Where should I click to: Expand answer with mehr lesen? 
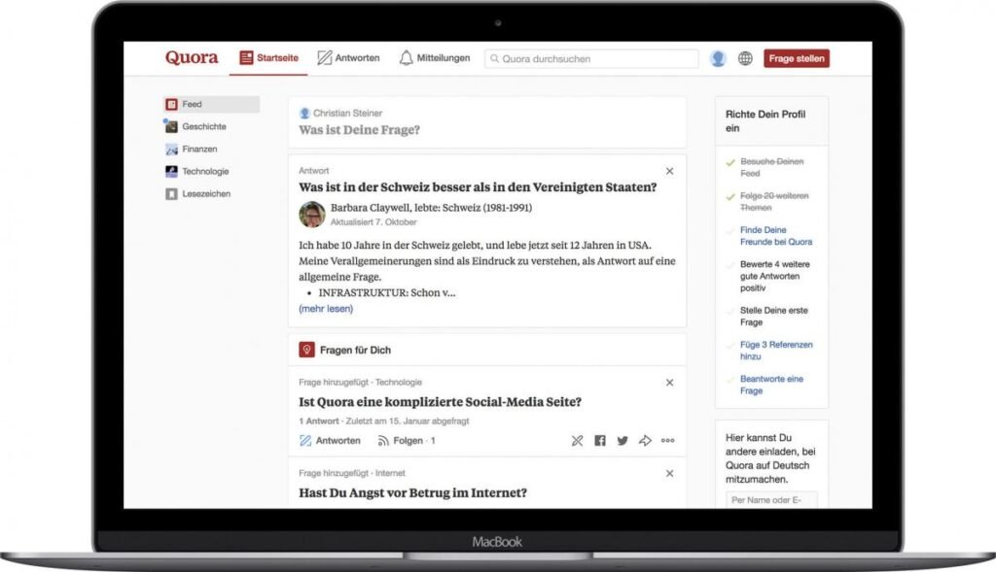pos(326,309)
